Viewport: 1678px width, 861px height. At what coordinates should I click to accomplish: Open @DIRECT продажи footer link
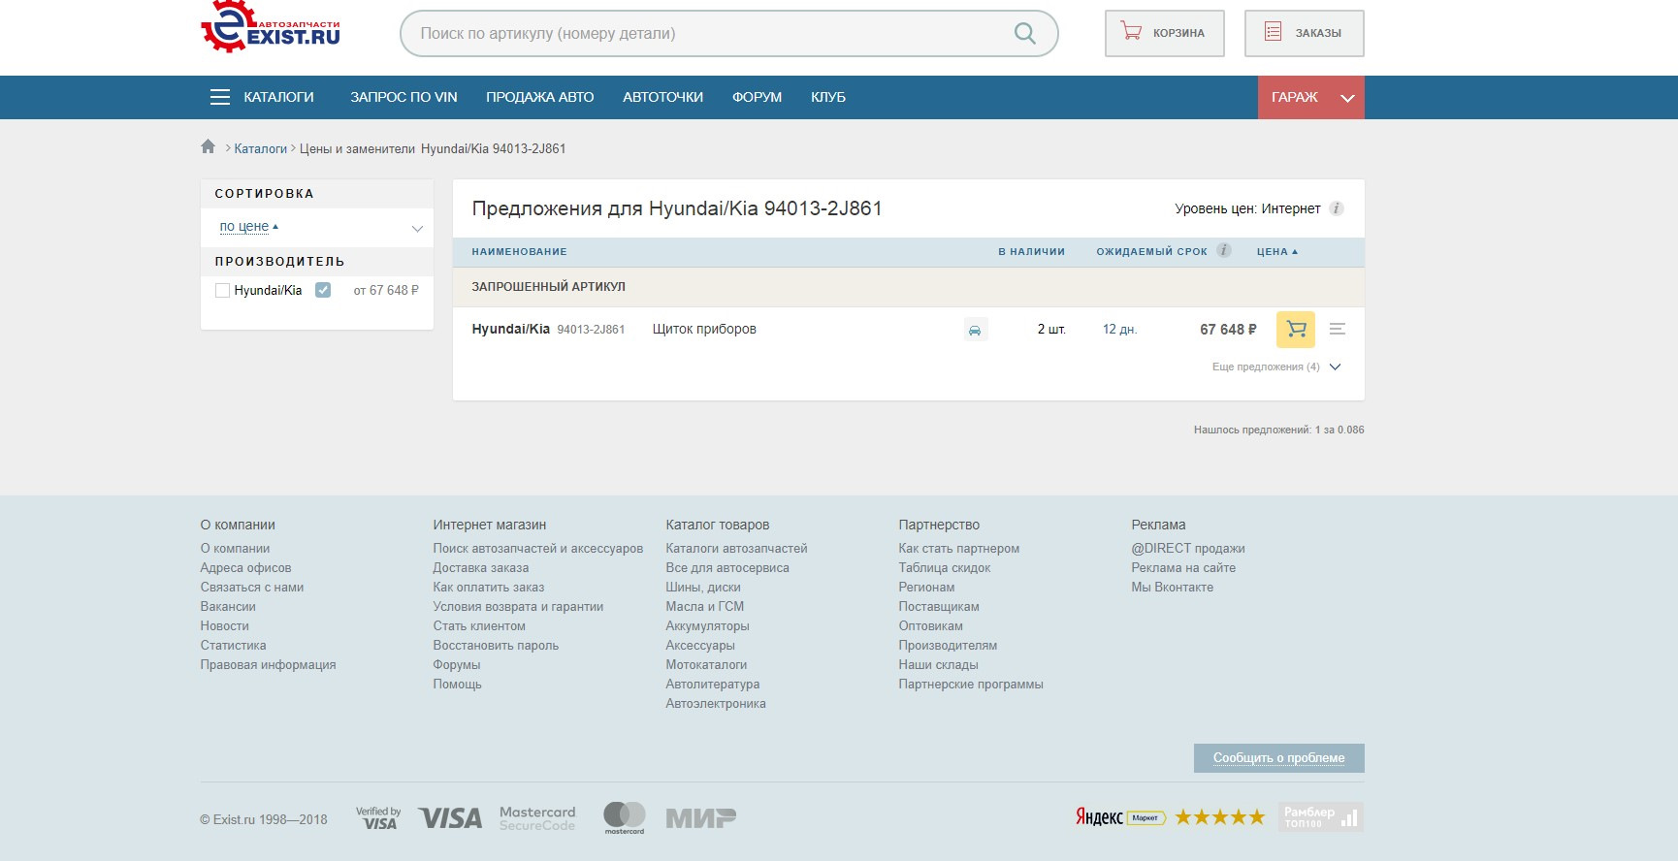click(1188, 549)
